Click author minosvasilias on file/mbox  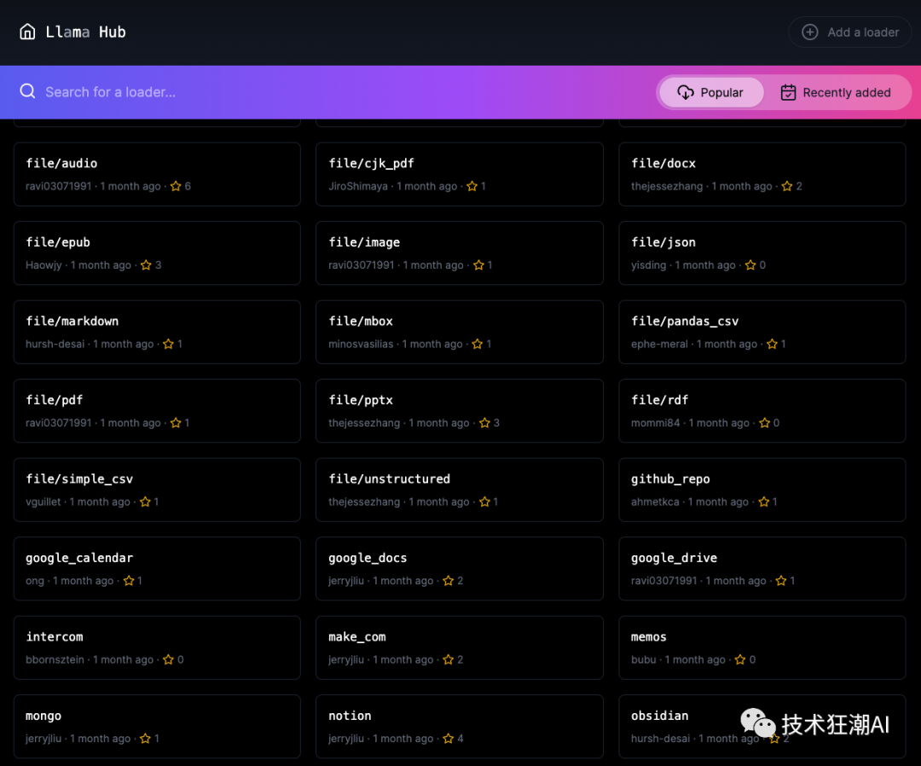tap(361, 344)
